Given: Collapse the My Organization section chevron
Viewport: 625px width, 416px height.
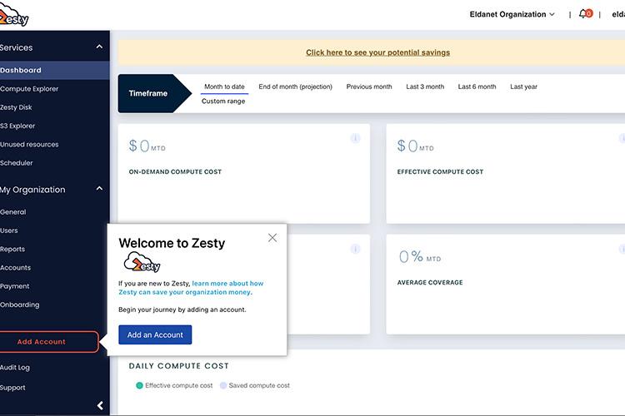Looking at the screenshot, I should 99,188.
